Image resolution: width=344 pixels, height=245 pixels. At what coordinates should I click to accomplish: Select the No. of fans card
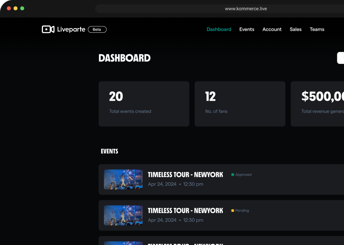click(x=240, y=104)
